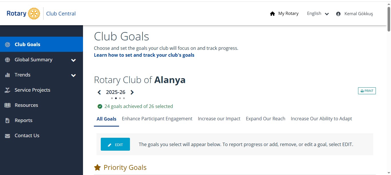
Task: Click the PRINT button
Action: pos(367,91)
